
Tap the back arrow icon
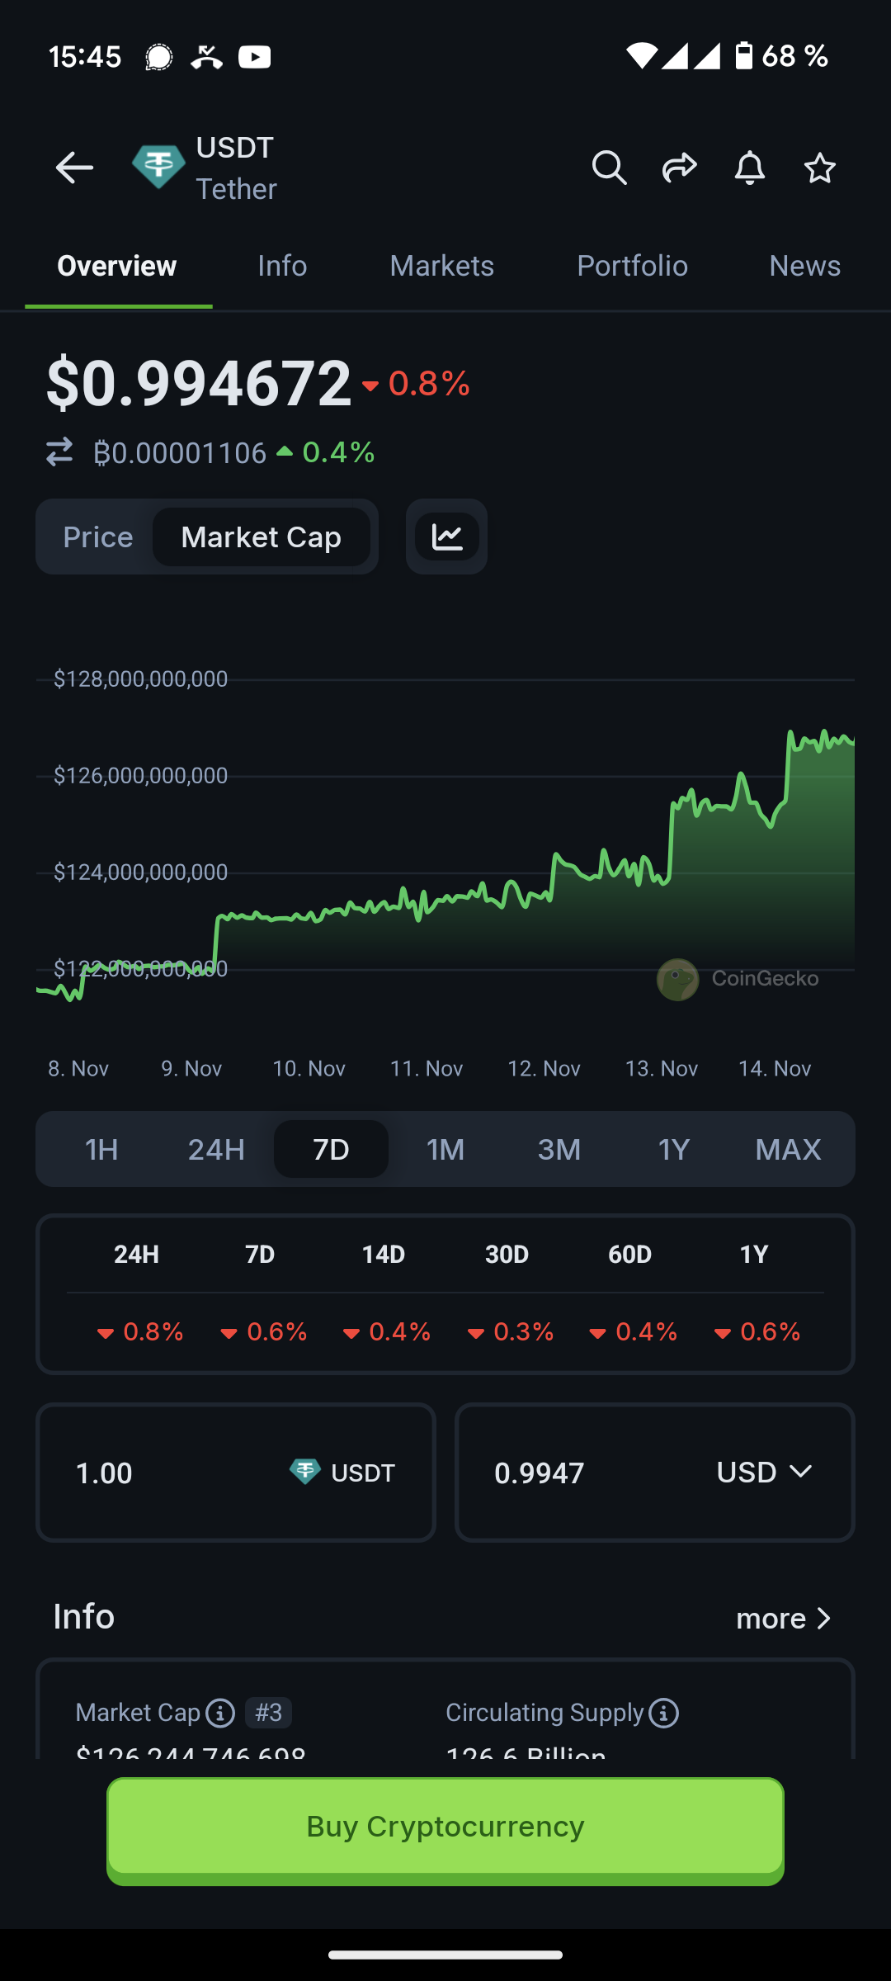pos(74,168)
